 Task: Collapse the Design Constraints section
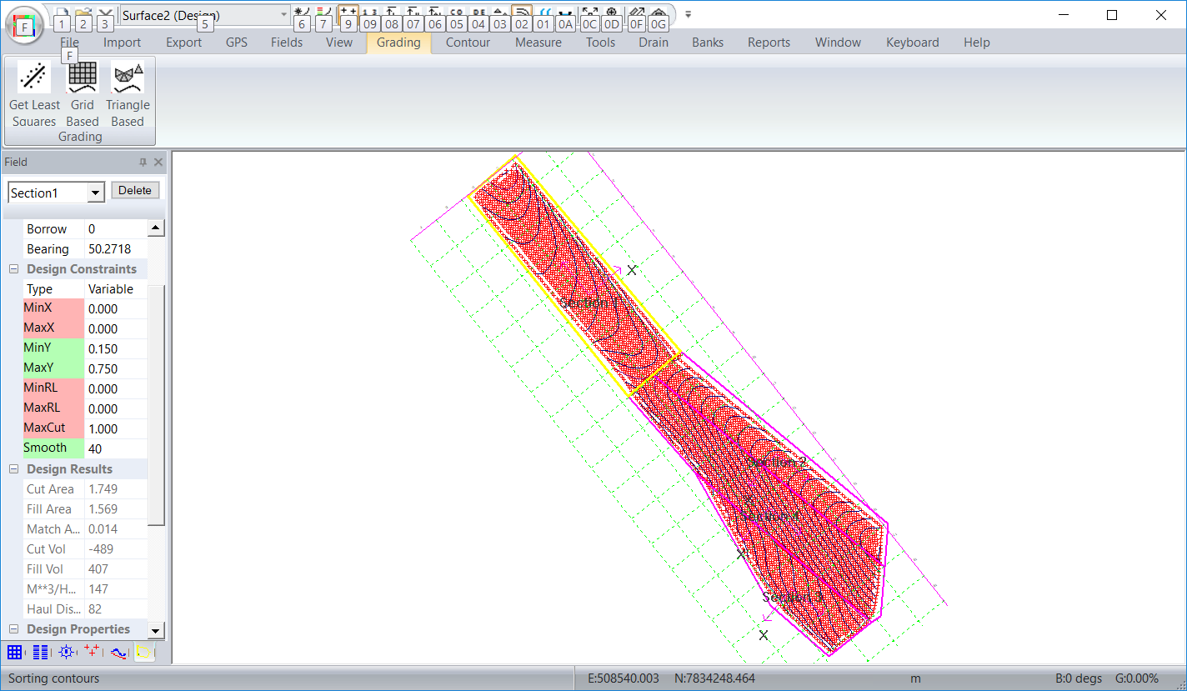(x=14, y=269)
